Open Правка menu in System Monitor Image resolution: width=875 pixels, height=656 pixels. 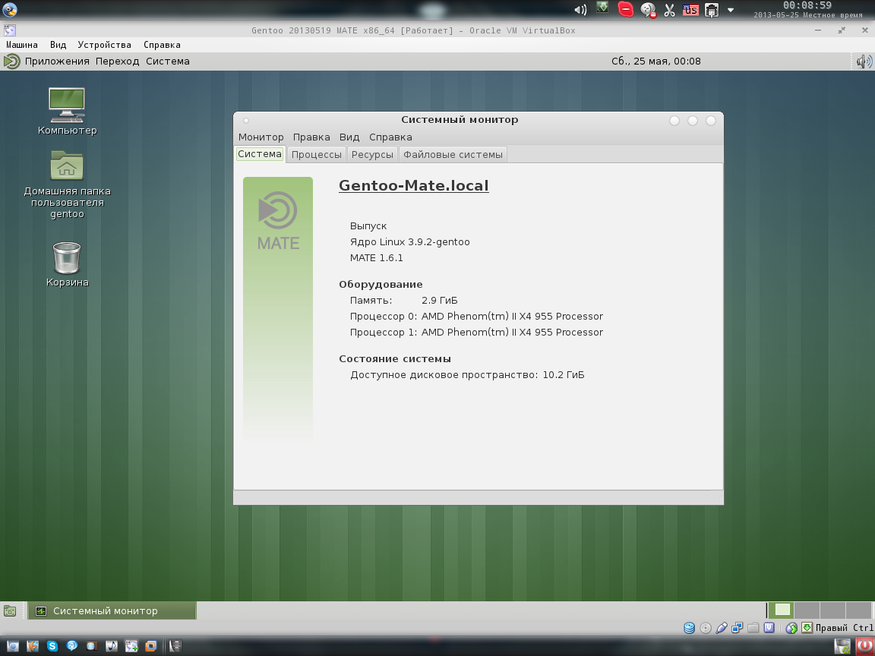[311, 137]
